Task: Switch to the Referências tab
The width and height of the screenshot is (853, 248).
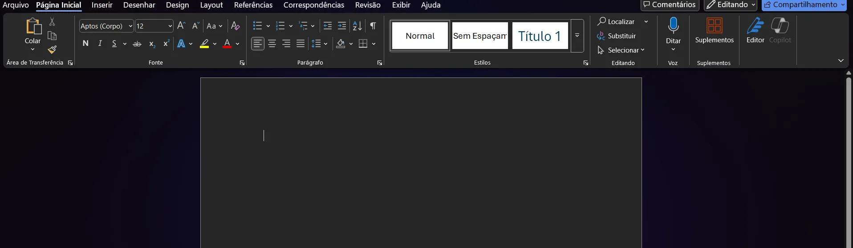Action: pos(253,5)
